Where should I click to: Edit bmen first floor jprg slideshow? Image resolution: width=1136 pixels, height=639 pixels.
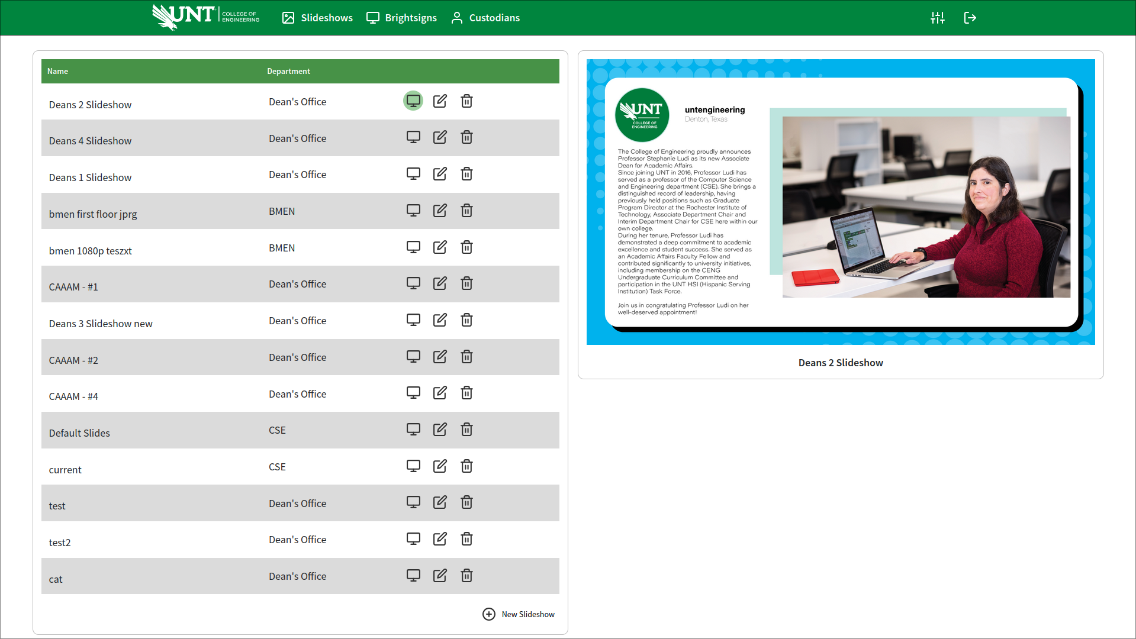440,211
